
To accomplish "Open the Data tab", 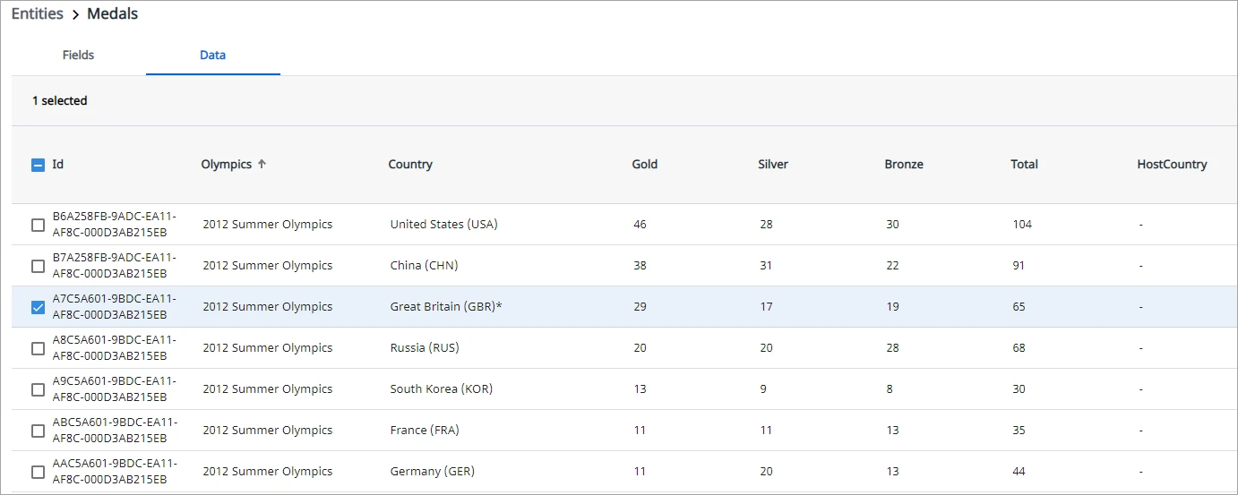I will (212, 55).
